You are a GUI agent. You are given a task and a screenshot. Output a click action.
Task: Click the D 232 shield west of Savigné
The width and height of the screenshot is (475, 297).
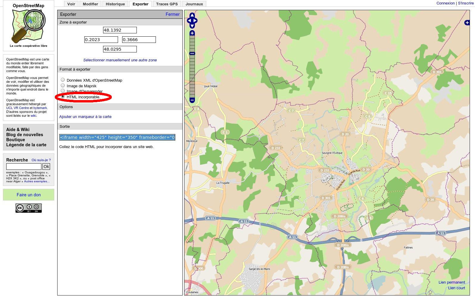(x=276, y=148)
